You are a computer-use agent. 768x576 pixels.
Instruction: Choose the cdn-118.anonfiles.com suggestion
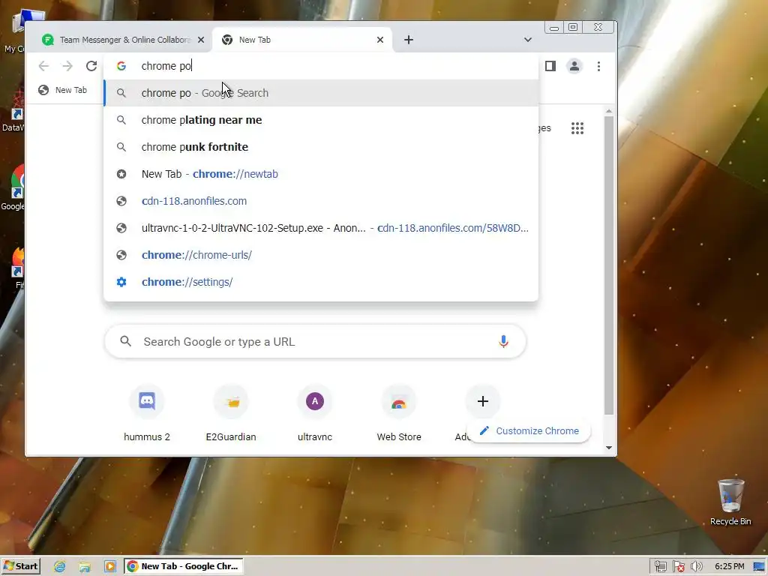tap(321, 201)
